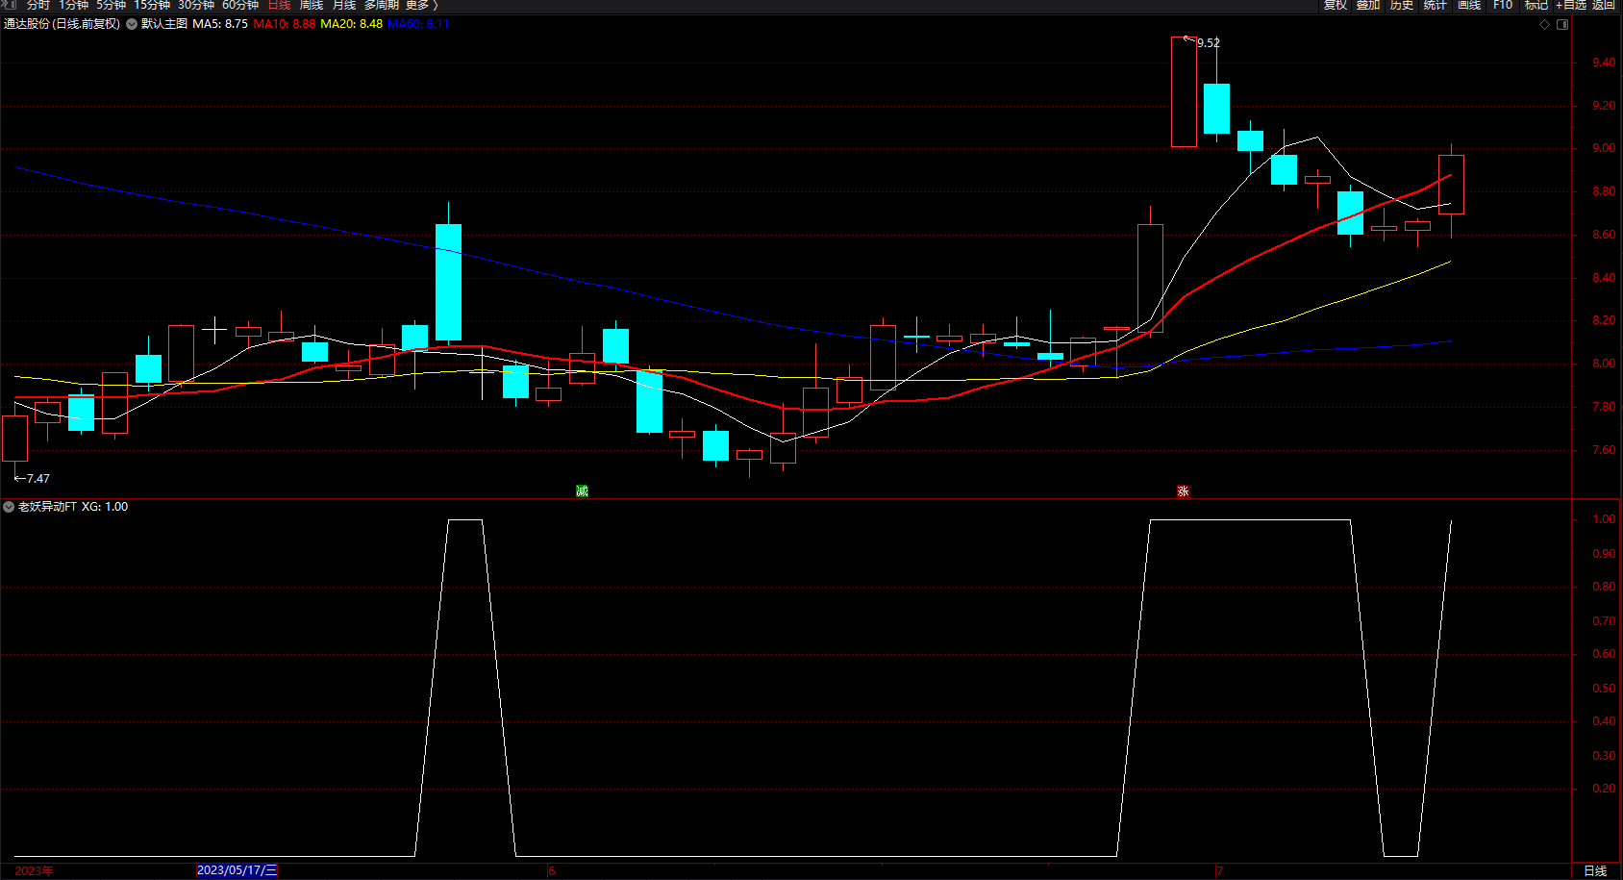Switch to the 日线 daily chart

pos(279,5)
